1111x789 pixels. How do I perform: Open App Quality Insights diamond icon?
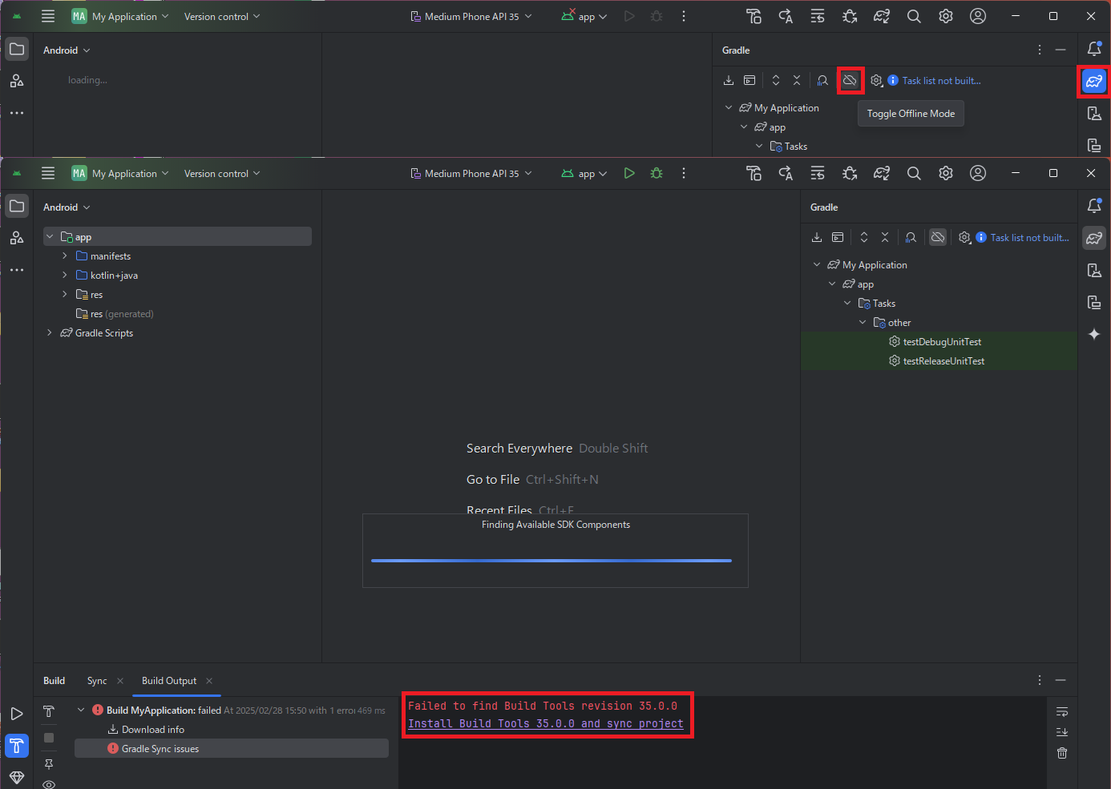tap(17, 777)
